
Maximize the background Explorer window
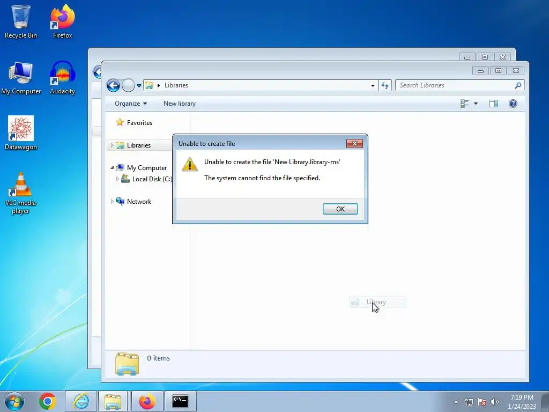(485, 57)
